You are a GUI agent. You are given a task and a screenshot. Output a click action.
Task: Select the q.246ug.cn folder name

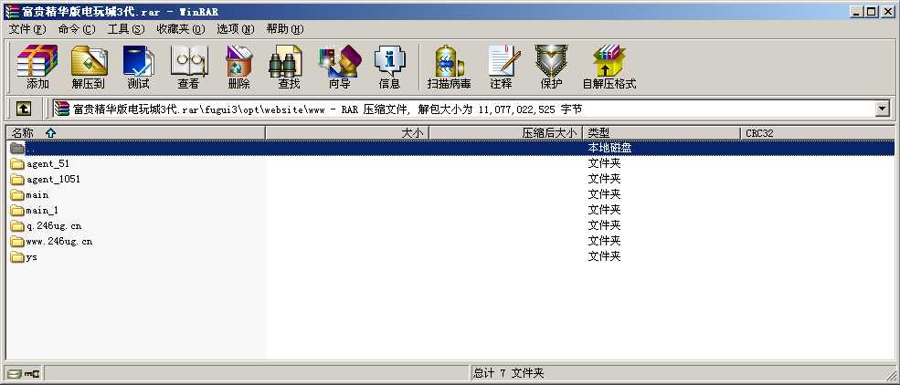pos(54,225)
